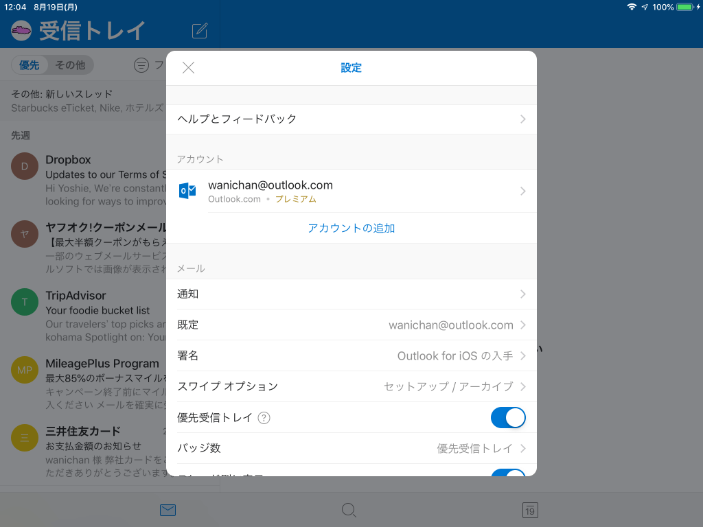Open the search icon at bottom
Viewport: 703px width, 527px height.
pos(349,510)
